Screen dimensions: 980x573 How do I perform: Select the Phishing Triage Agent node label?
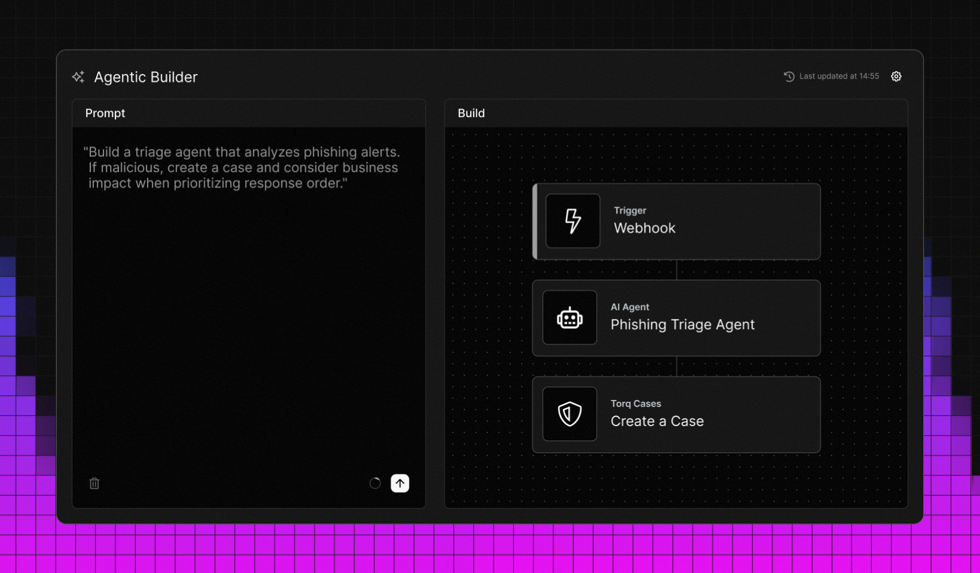pyautogui.click(x=682, y=325)
